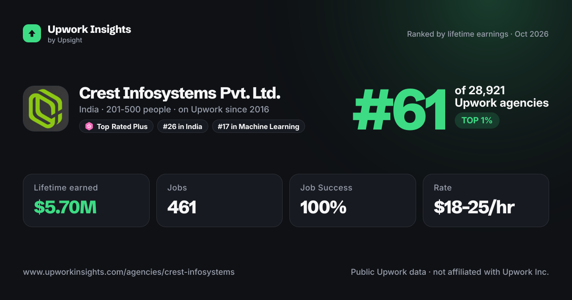Select the #17 in Machine Learning badge
The width and height of the screenshot is (572, 300).
pyautogui.click(x=258, y=126)
